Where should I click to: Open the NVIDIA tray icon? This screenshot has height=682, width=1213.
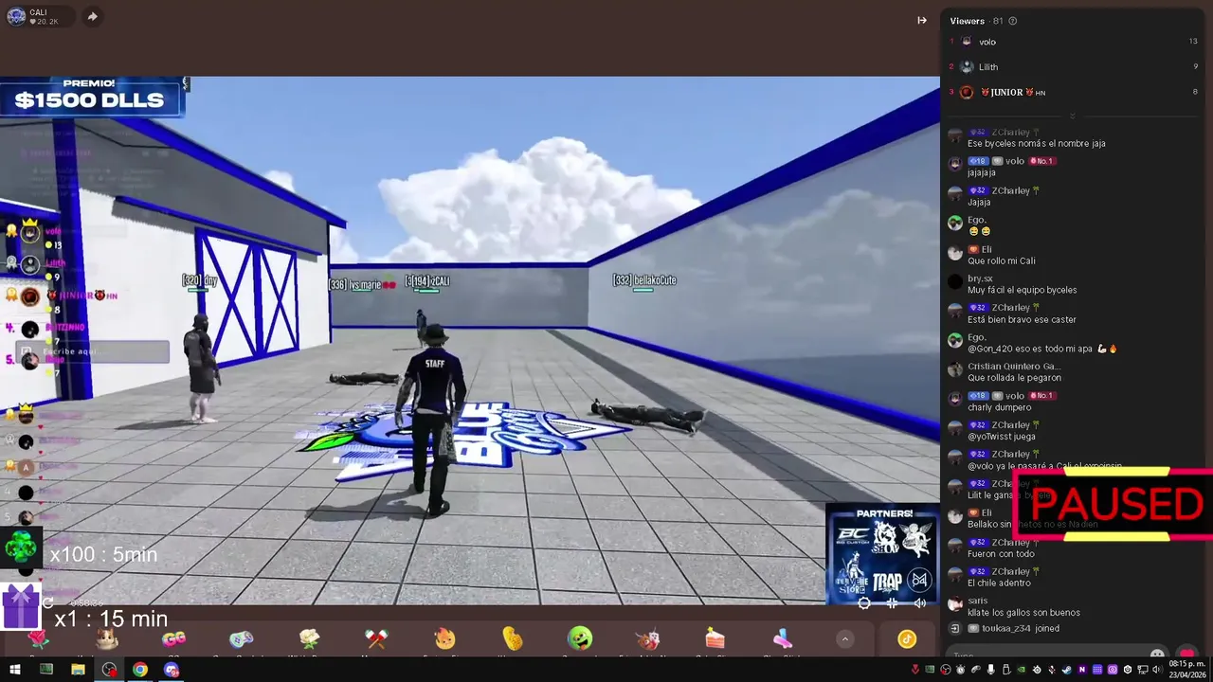coord(1022,670)
